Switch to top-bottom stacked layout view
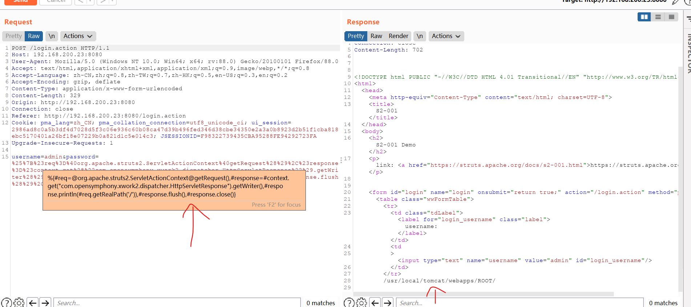This screenshot has height=307, width=691. [658, 17]
